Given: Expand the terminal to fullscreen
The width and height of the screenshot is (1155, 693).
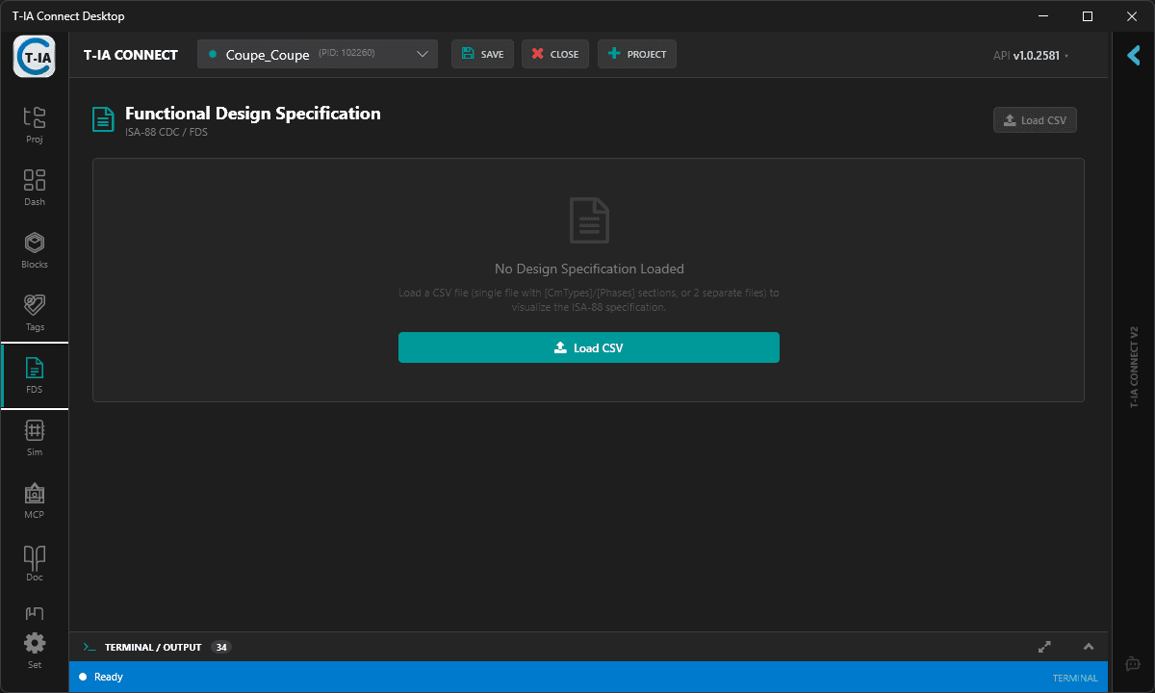Looking at the screenshot, I should pos(1044,647).
